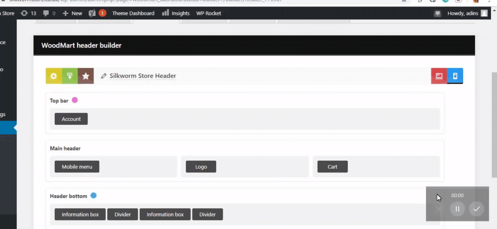Open the comments bubble in admin bar
The width and height of the screenshot is (497, 229).
click(49, 13)
